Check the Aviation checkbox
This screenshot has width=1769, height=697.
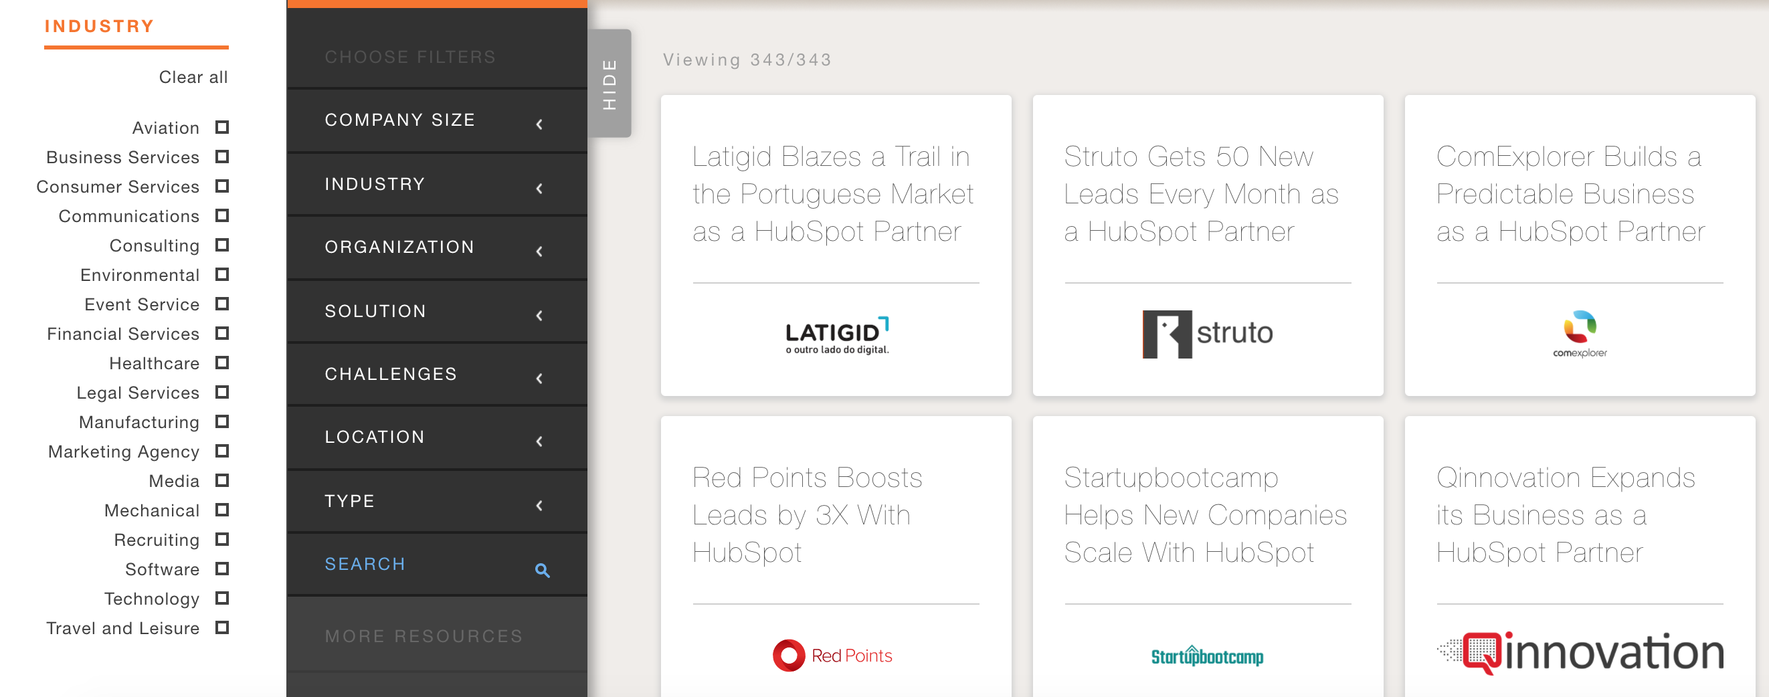[x=222, y=127]
